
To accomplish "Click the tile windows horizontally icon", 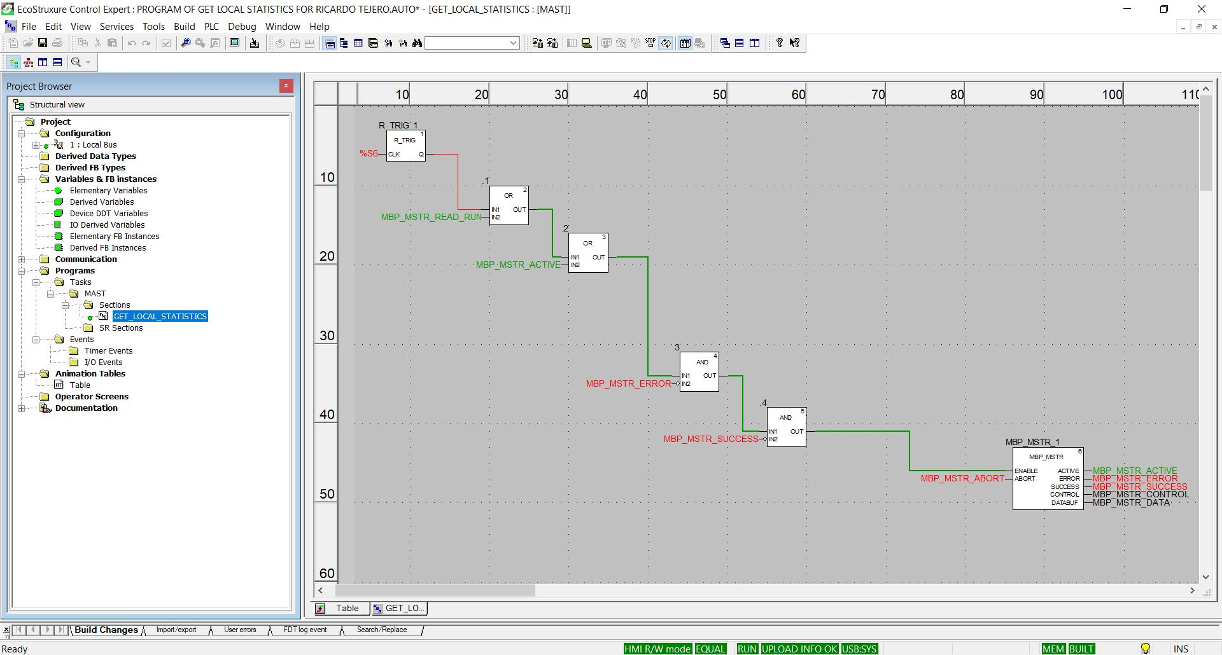I will coord(740,43).
